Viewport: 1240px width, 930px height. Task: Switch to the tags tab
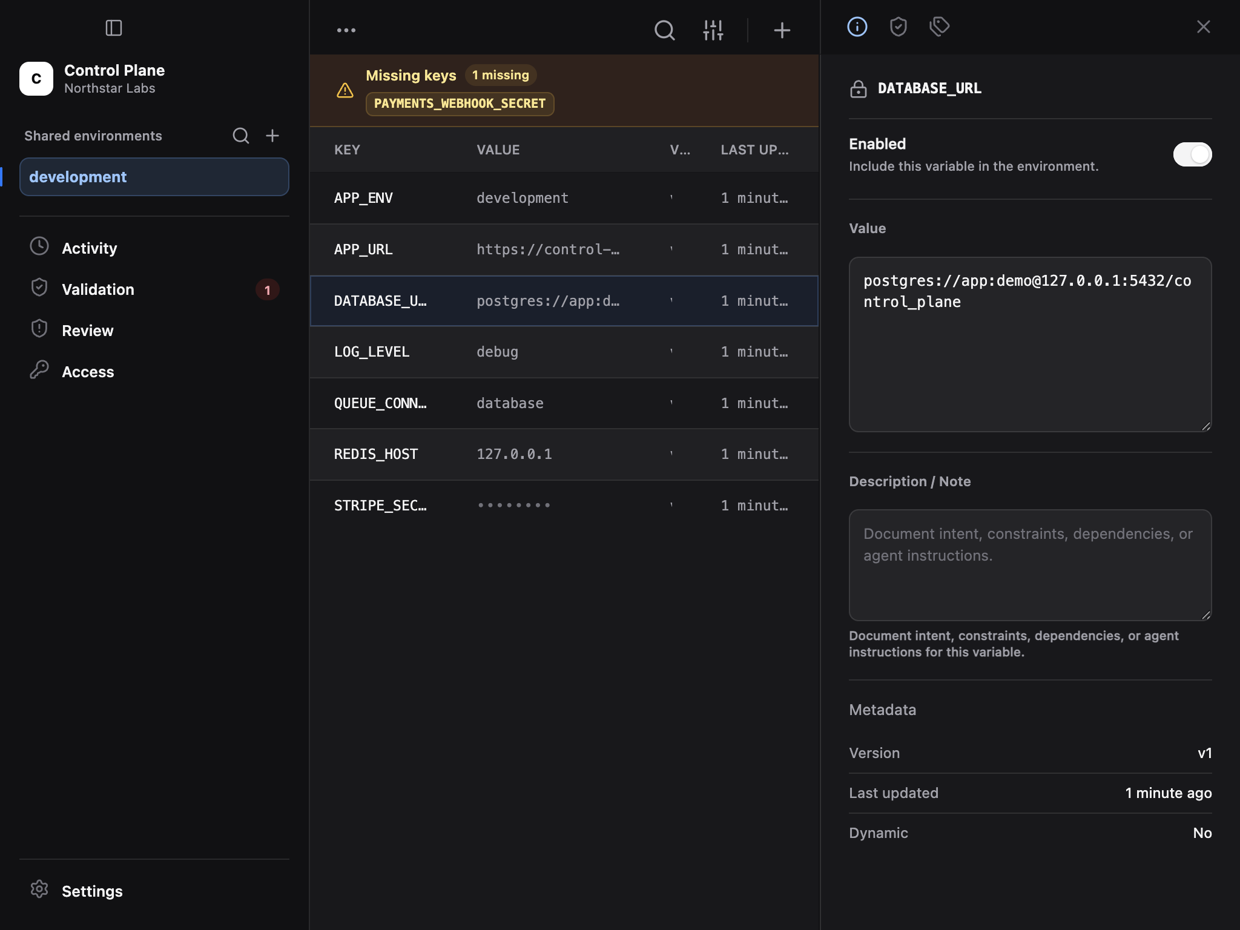940,27
